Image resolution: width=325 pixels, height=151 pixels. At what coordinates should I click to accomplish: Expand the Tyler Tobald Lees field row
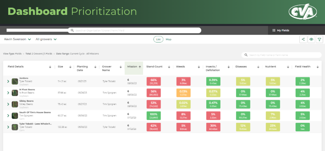pyautogui.click(x=8, y=127)
